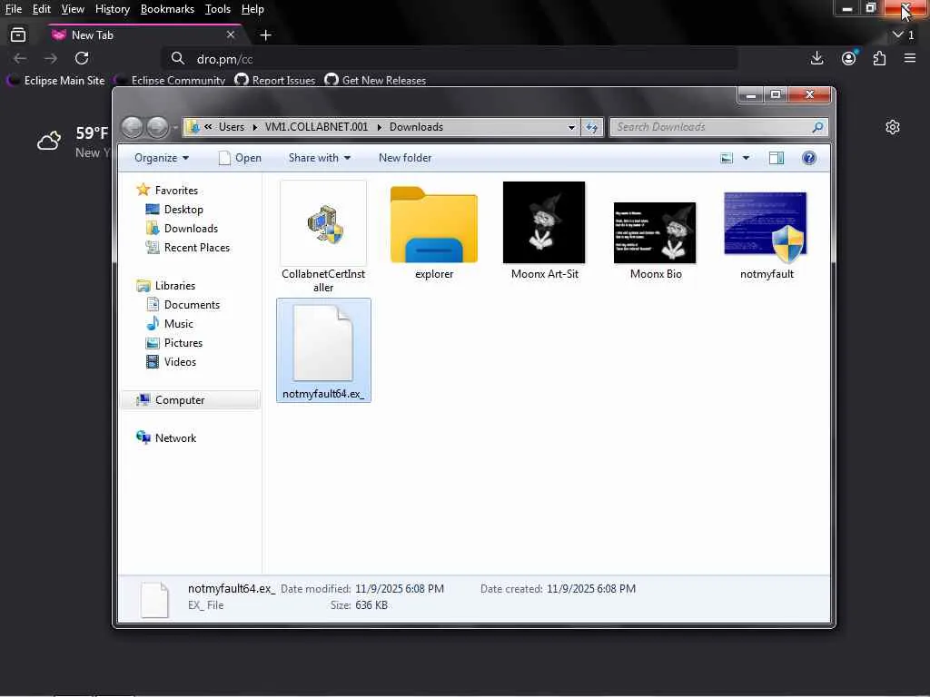Click the search magnifier icon in Explorer
The height and width of the screenshot is (697, 930).
point(818,127)
